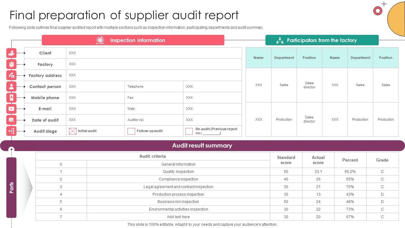Screen dimensions: 405x228
Task: Click the Mobile phone icon
Action: click(11, 98)
